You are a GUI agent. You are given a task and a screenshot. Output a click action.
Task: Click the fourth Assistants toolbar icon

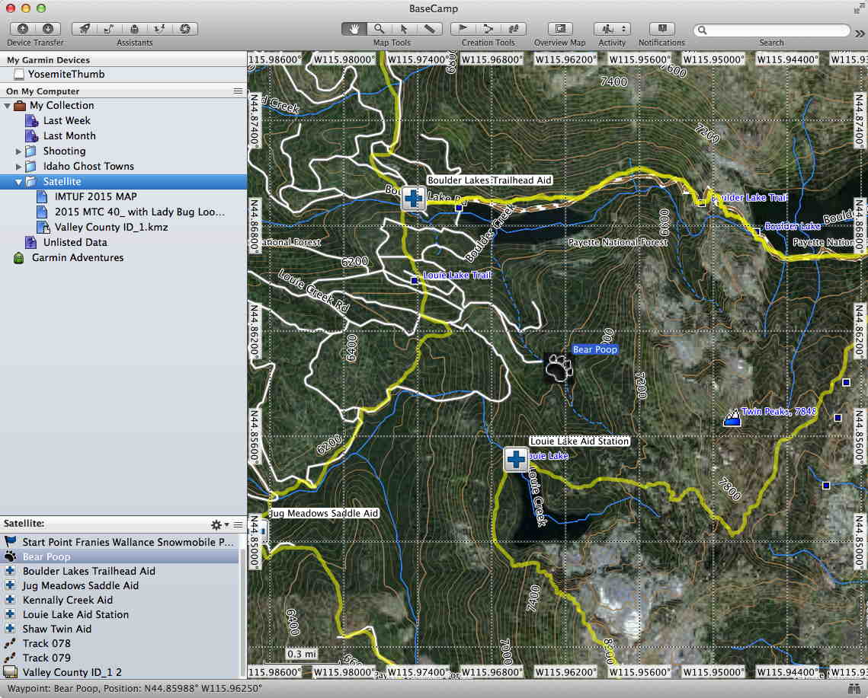[x=159, y=28]
